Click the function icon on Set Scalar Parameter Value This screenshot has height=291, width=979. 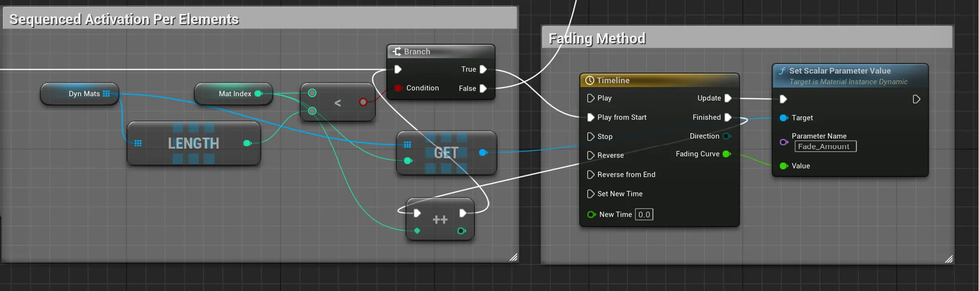click(x=782, y=71)
